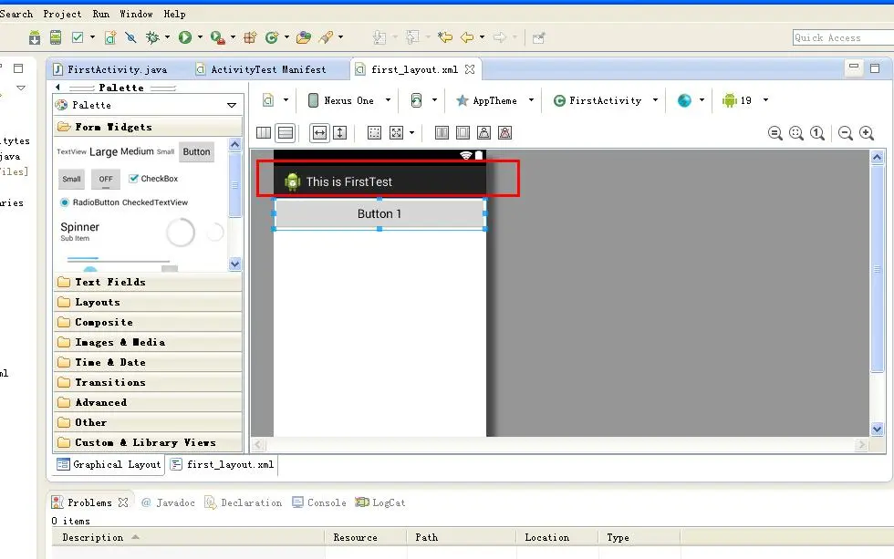Viewport: 894px width, 559px height.
Task: Pick the Button widget from palette
Action: coord(196,151)
